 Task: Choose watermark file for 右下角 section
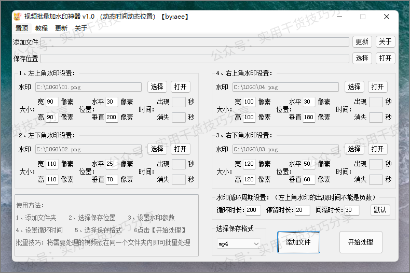(x=354, y=149)
